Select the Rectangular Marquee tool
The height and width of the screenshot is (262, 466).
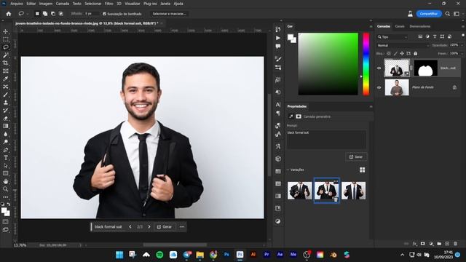[x=6, y=39]
